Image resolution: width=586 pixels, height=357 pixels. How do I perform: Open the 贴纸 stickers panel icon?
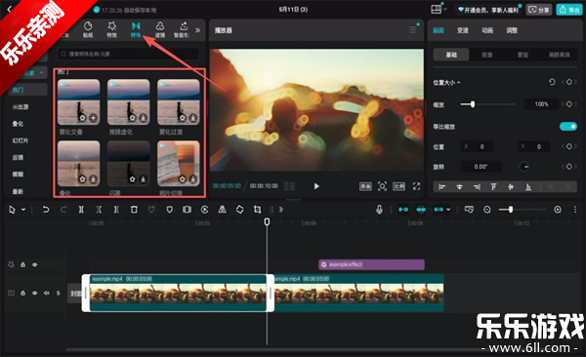[88, 29]
